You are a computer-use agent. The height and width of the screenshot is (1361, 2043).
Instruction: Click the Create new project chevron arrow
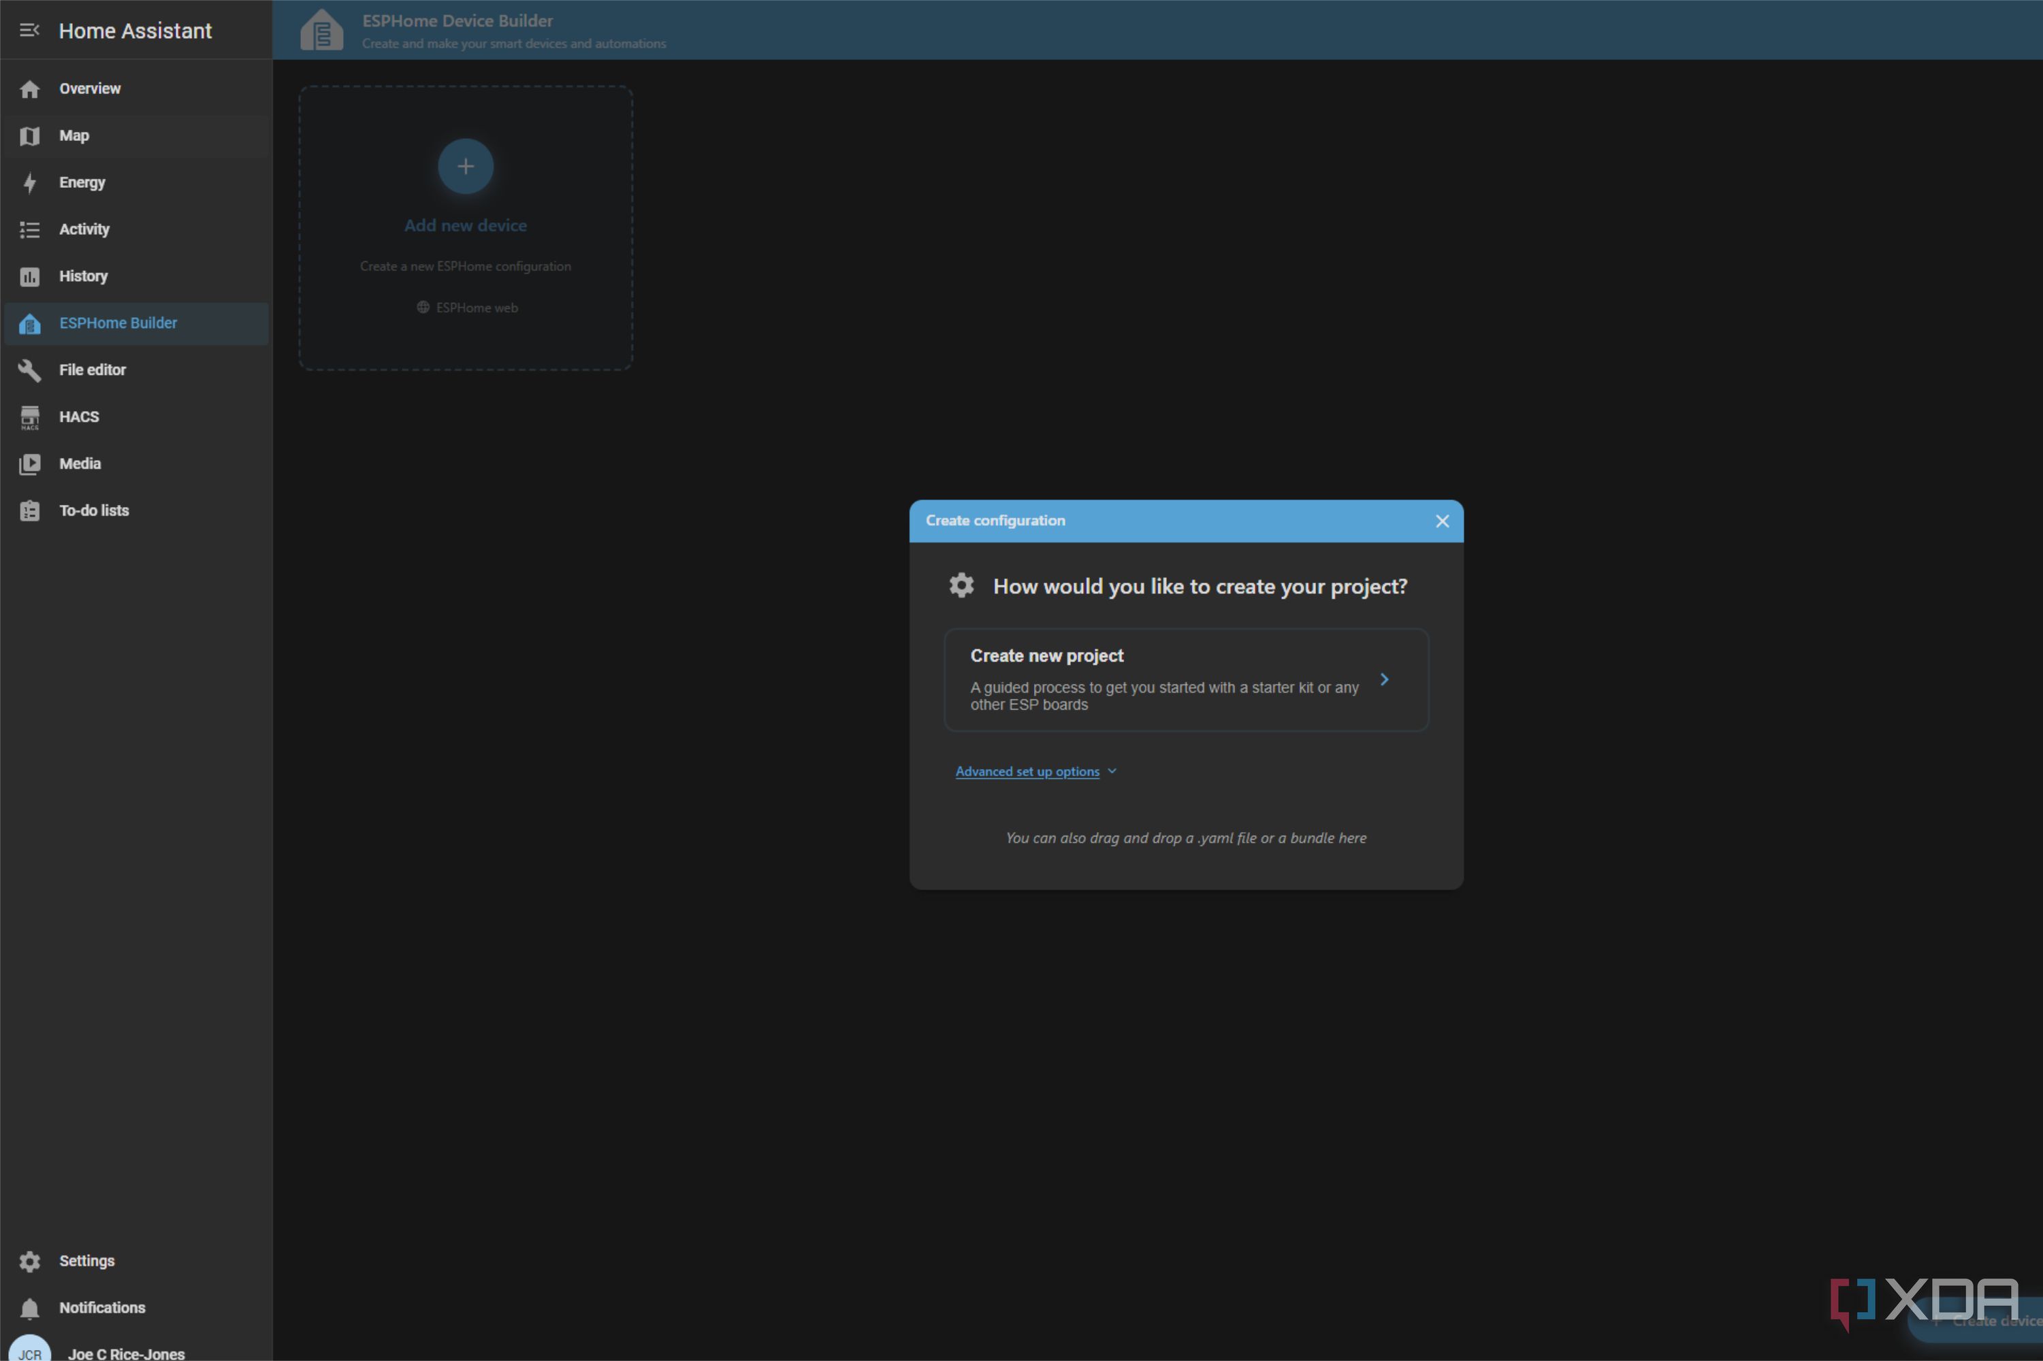point(1385,680)
